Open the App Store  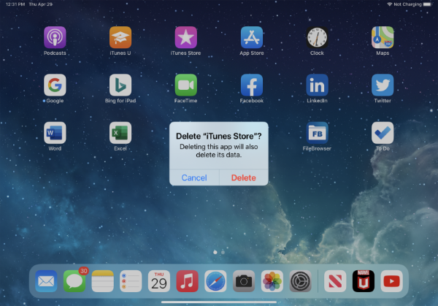[252, 37]
